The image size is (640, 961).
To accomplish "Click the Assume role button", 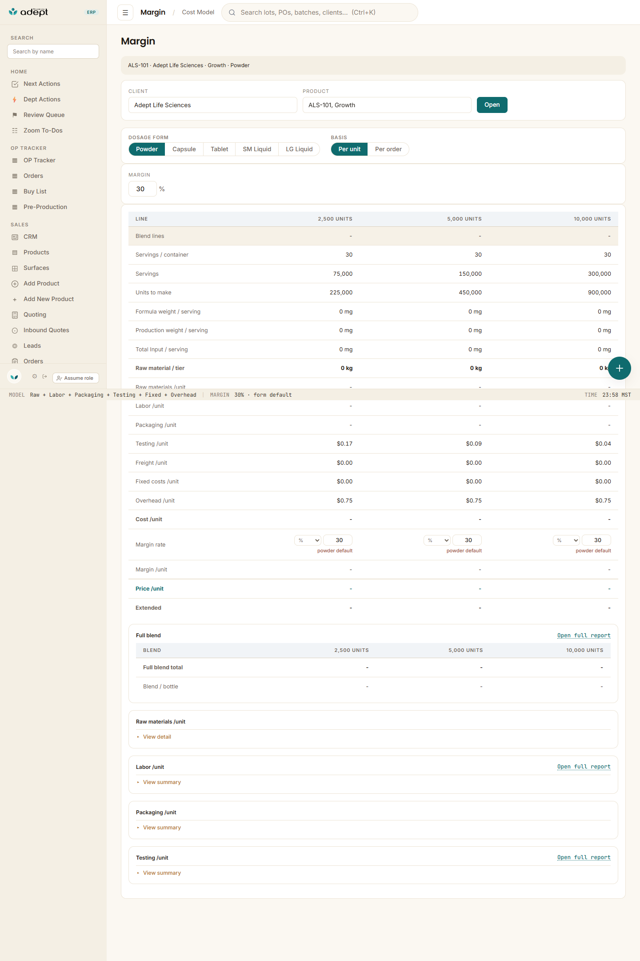I will 76,378.
